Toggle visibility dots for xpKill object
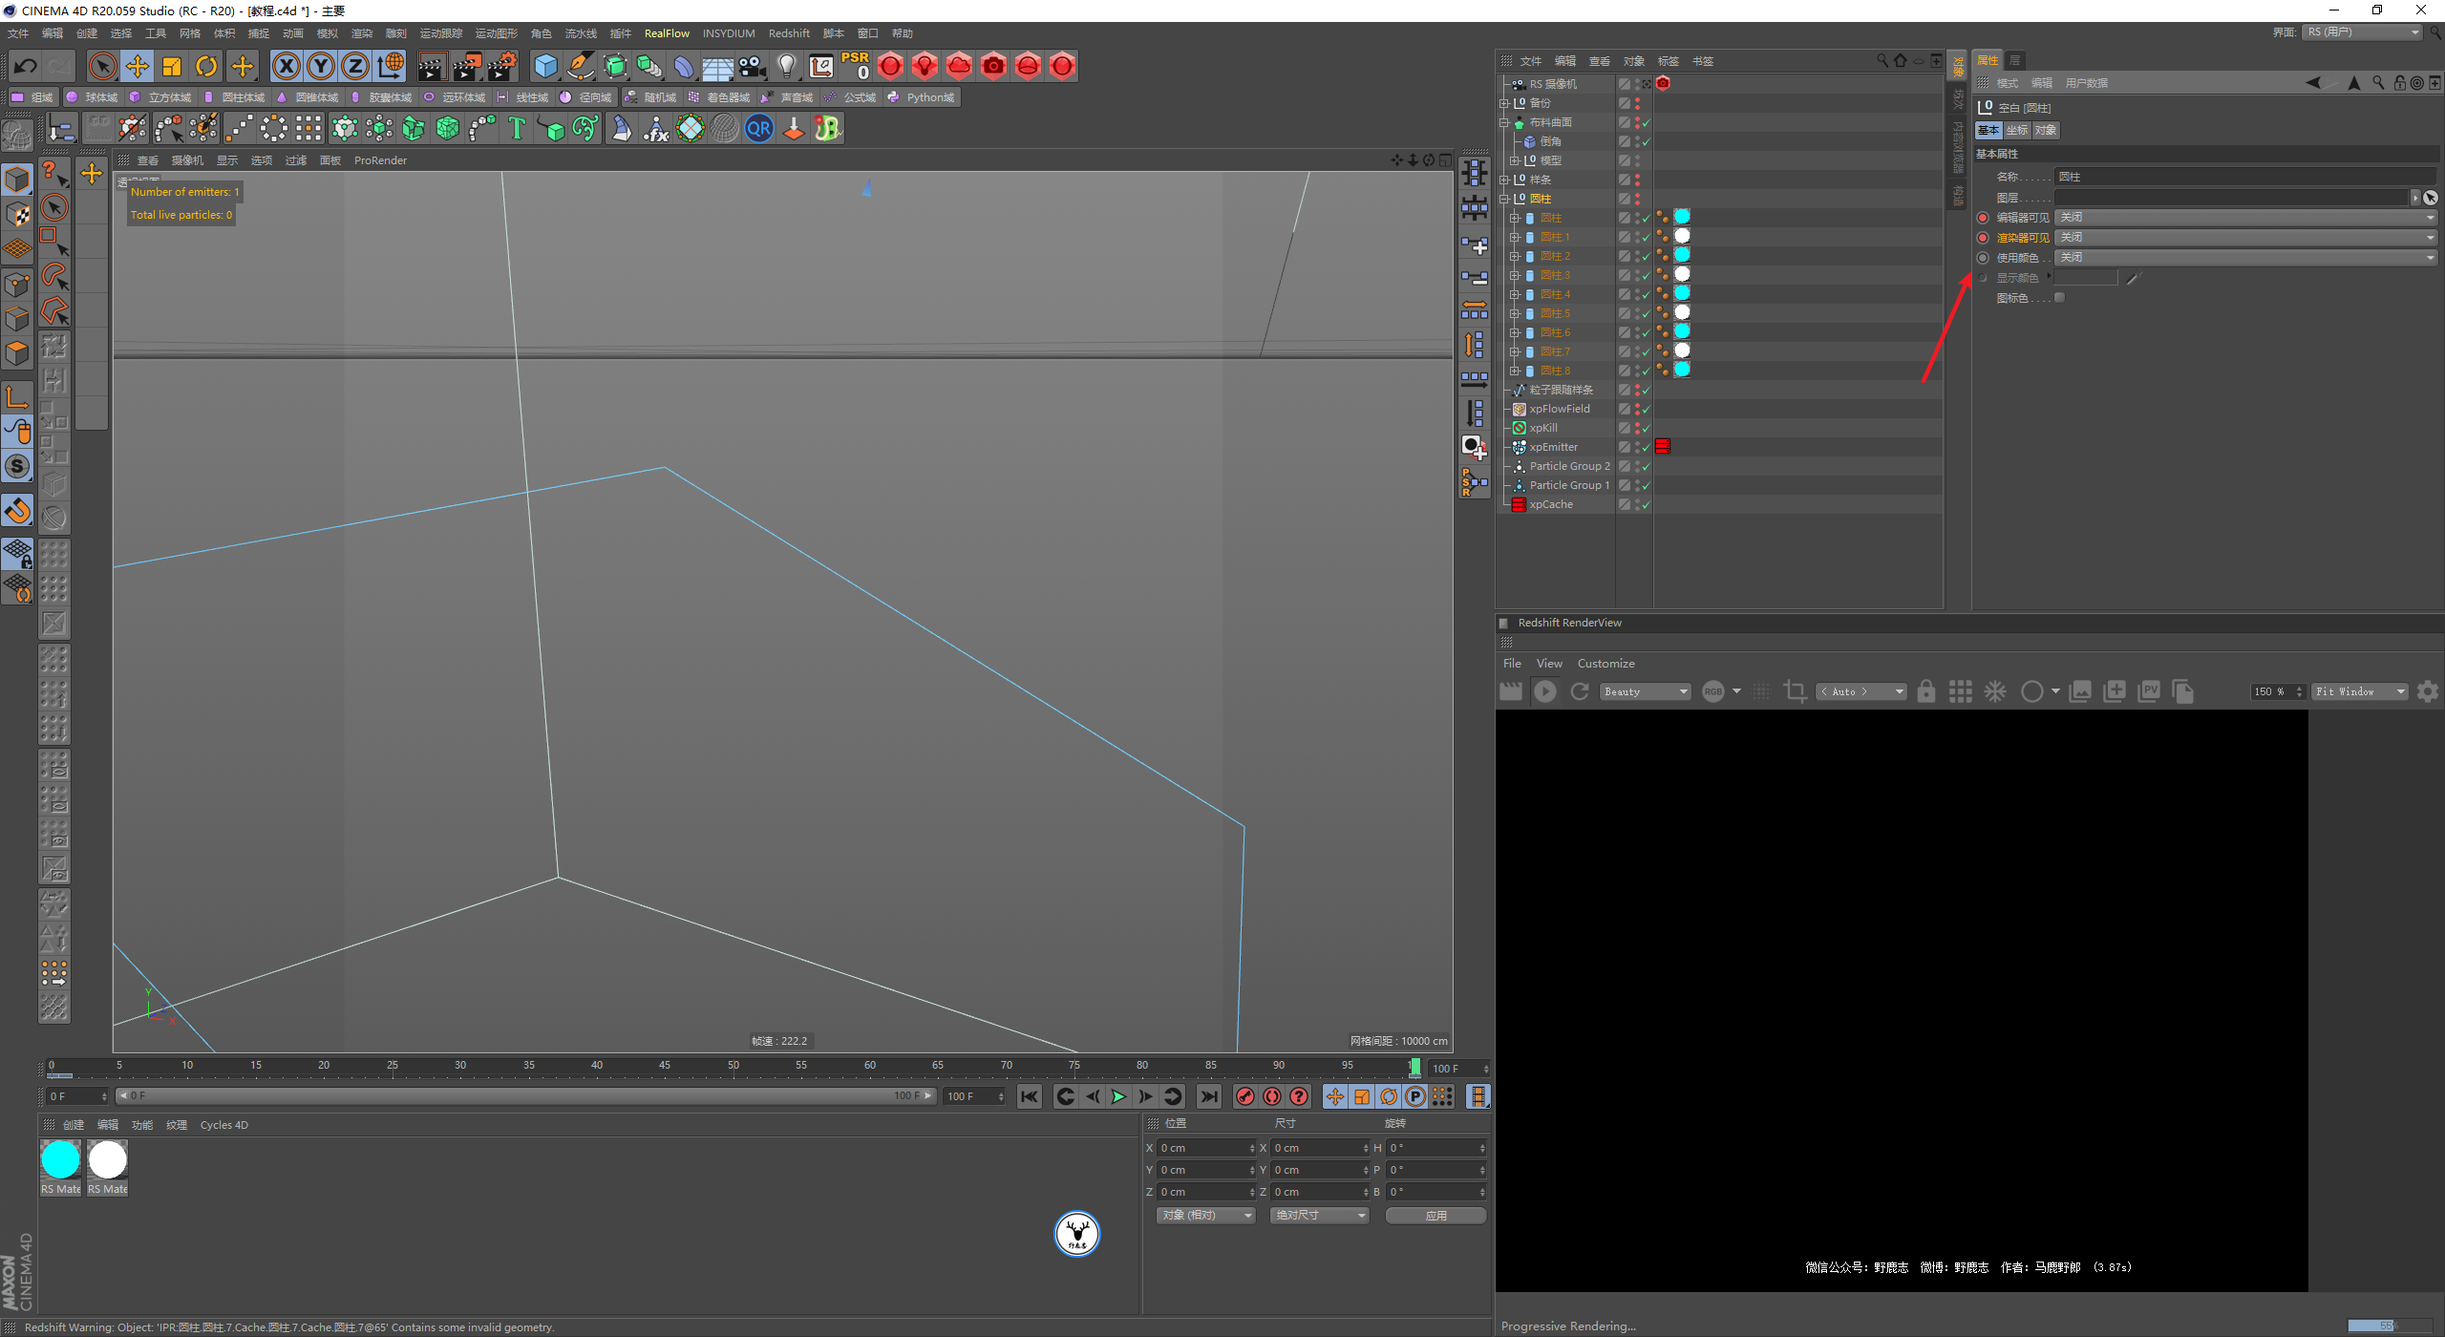Viewport: 2445px width, 1337px height. 1637,428
